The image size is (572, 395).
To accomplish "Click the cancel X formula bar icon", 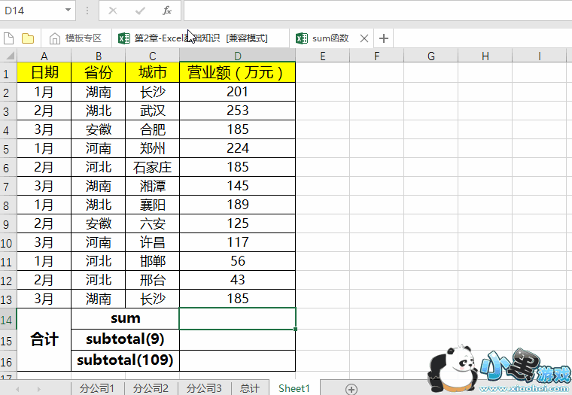I will 113,11.
